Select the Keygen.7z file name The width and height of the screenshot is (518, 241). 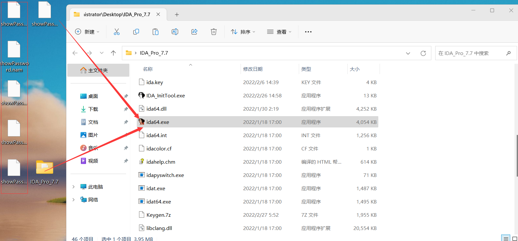point(158,215)
